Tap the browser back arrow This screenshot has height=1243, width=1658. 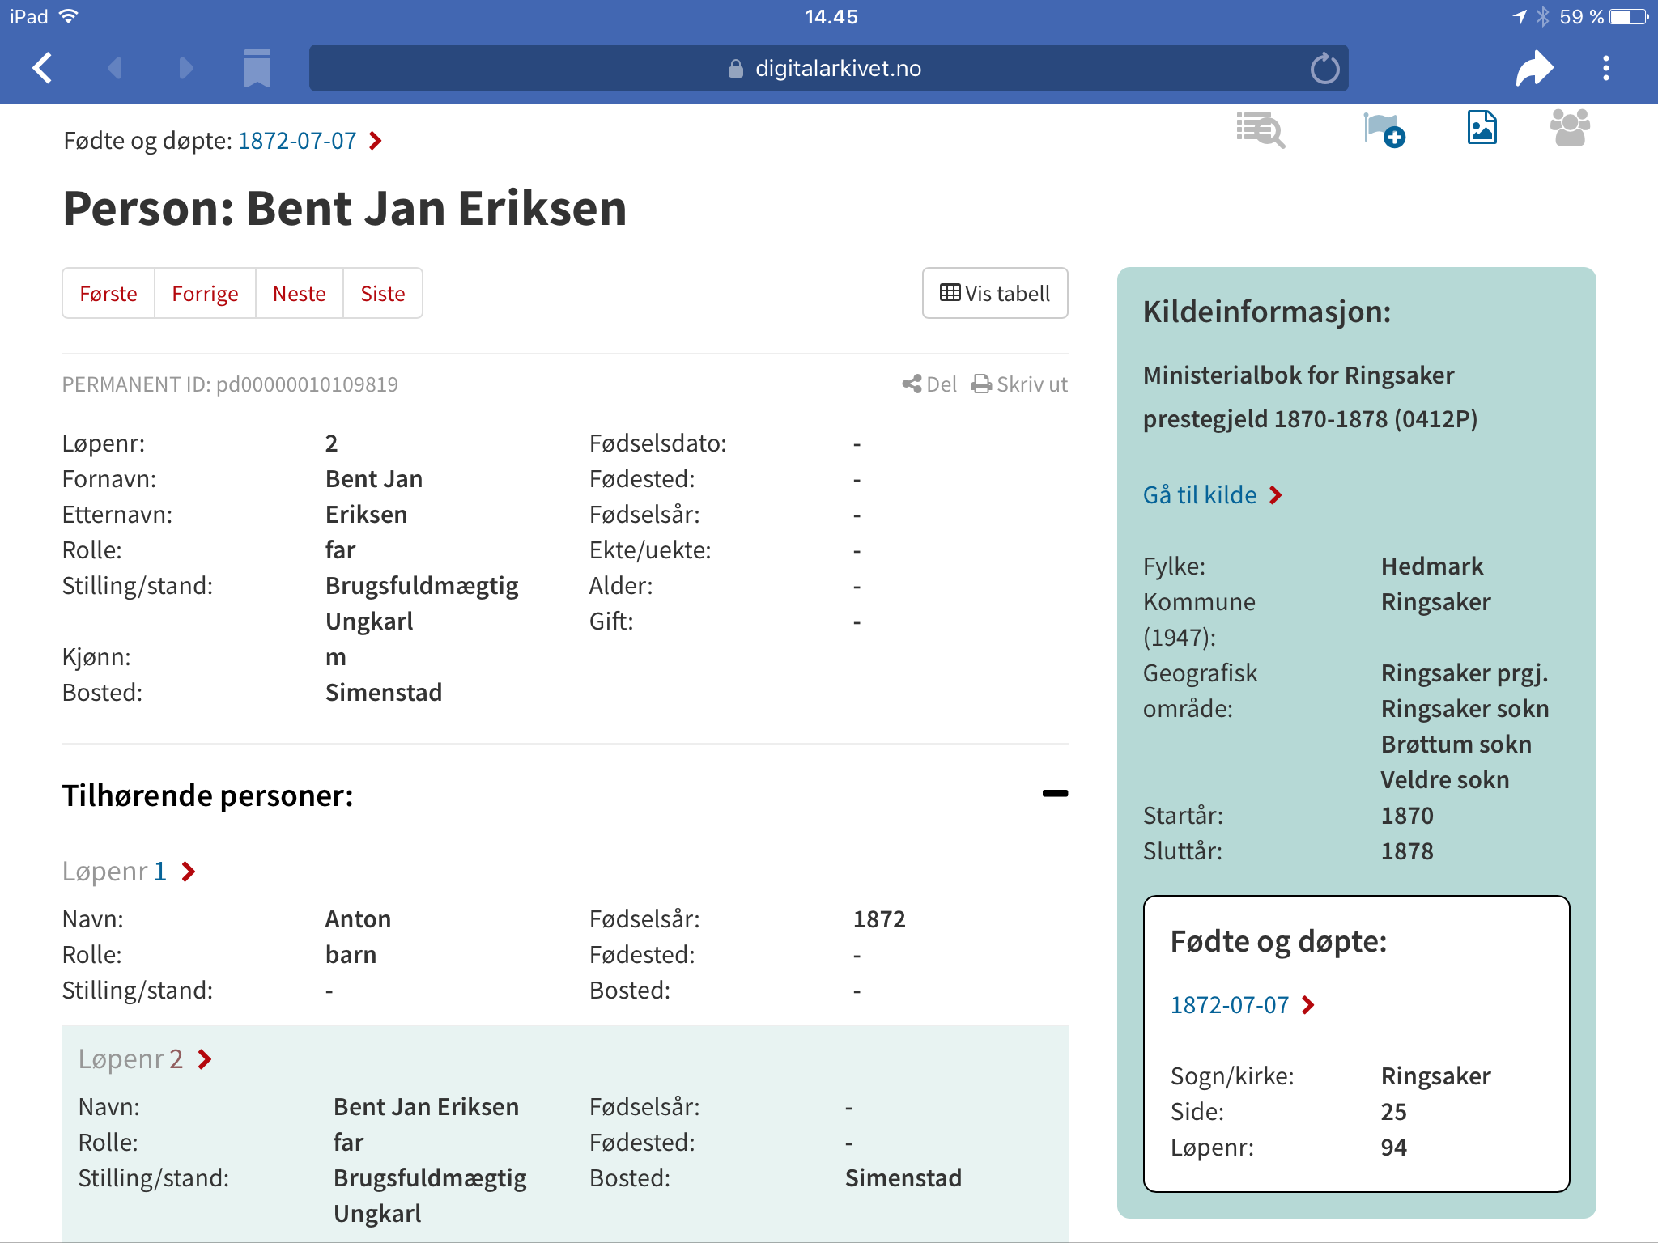[43, 68]
